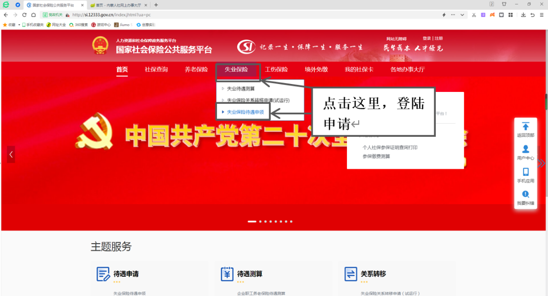
Task: Go to browser home page icon
Action: pos(34,15)
